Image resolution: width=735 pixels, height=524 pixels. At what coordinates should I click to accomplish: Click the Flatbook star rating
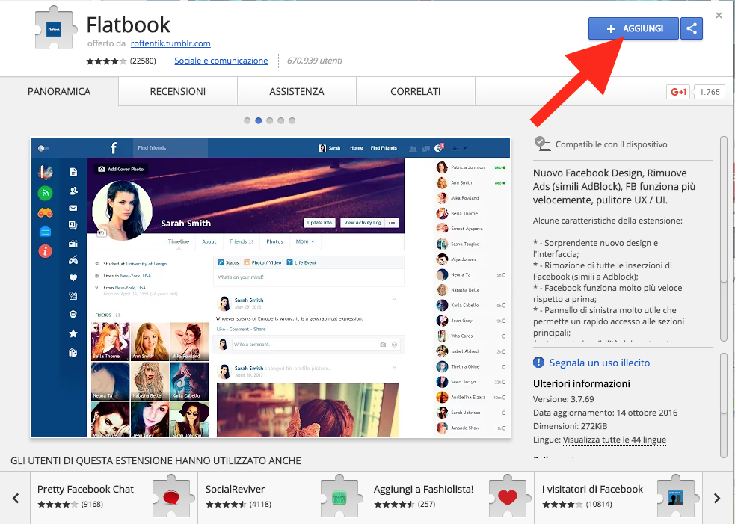[x=106, y=61]
